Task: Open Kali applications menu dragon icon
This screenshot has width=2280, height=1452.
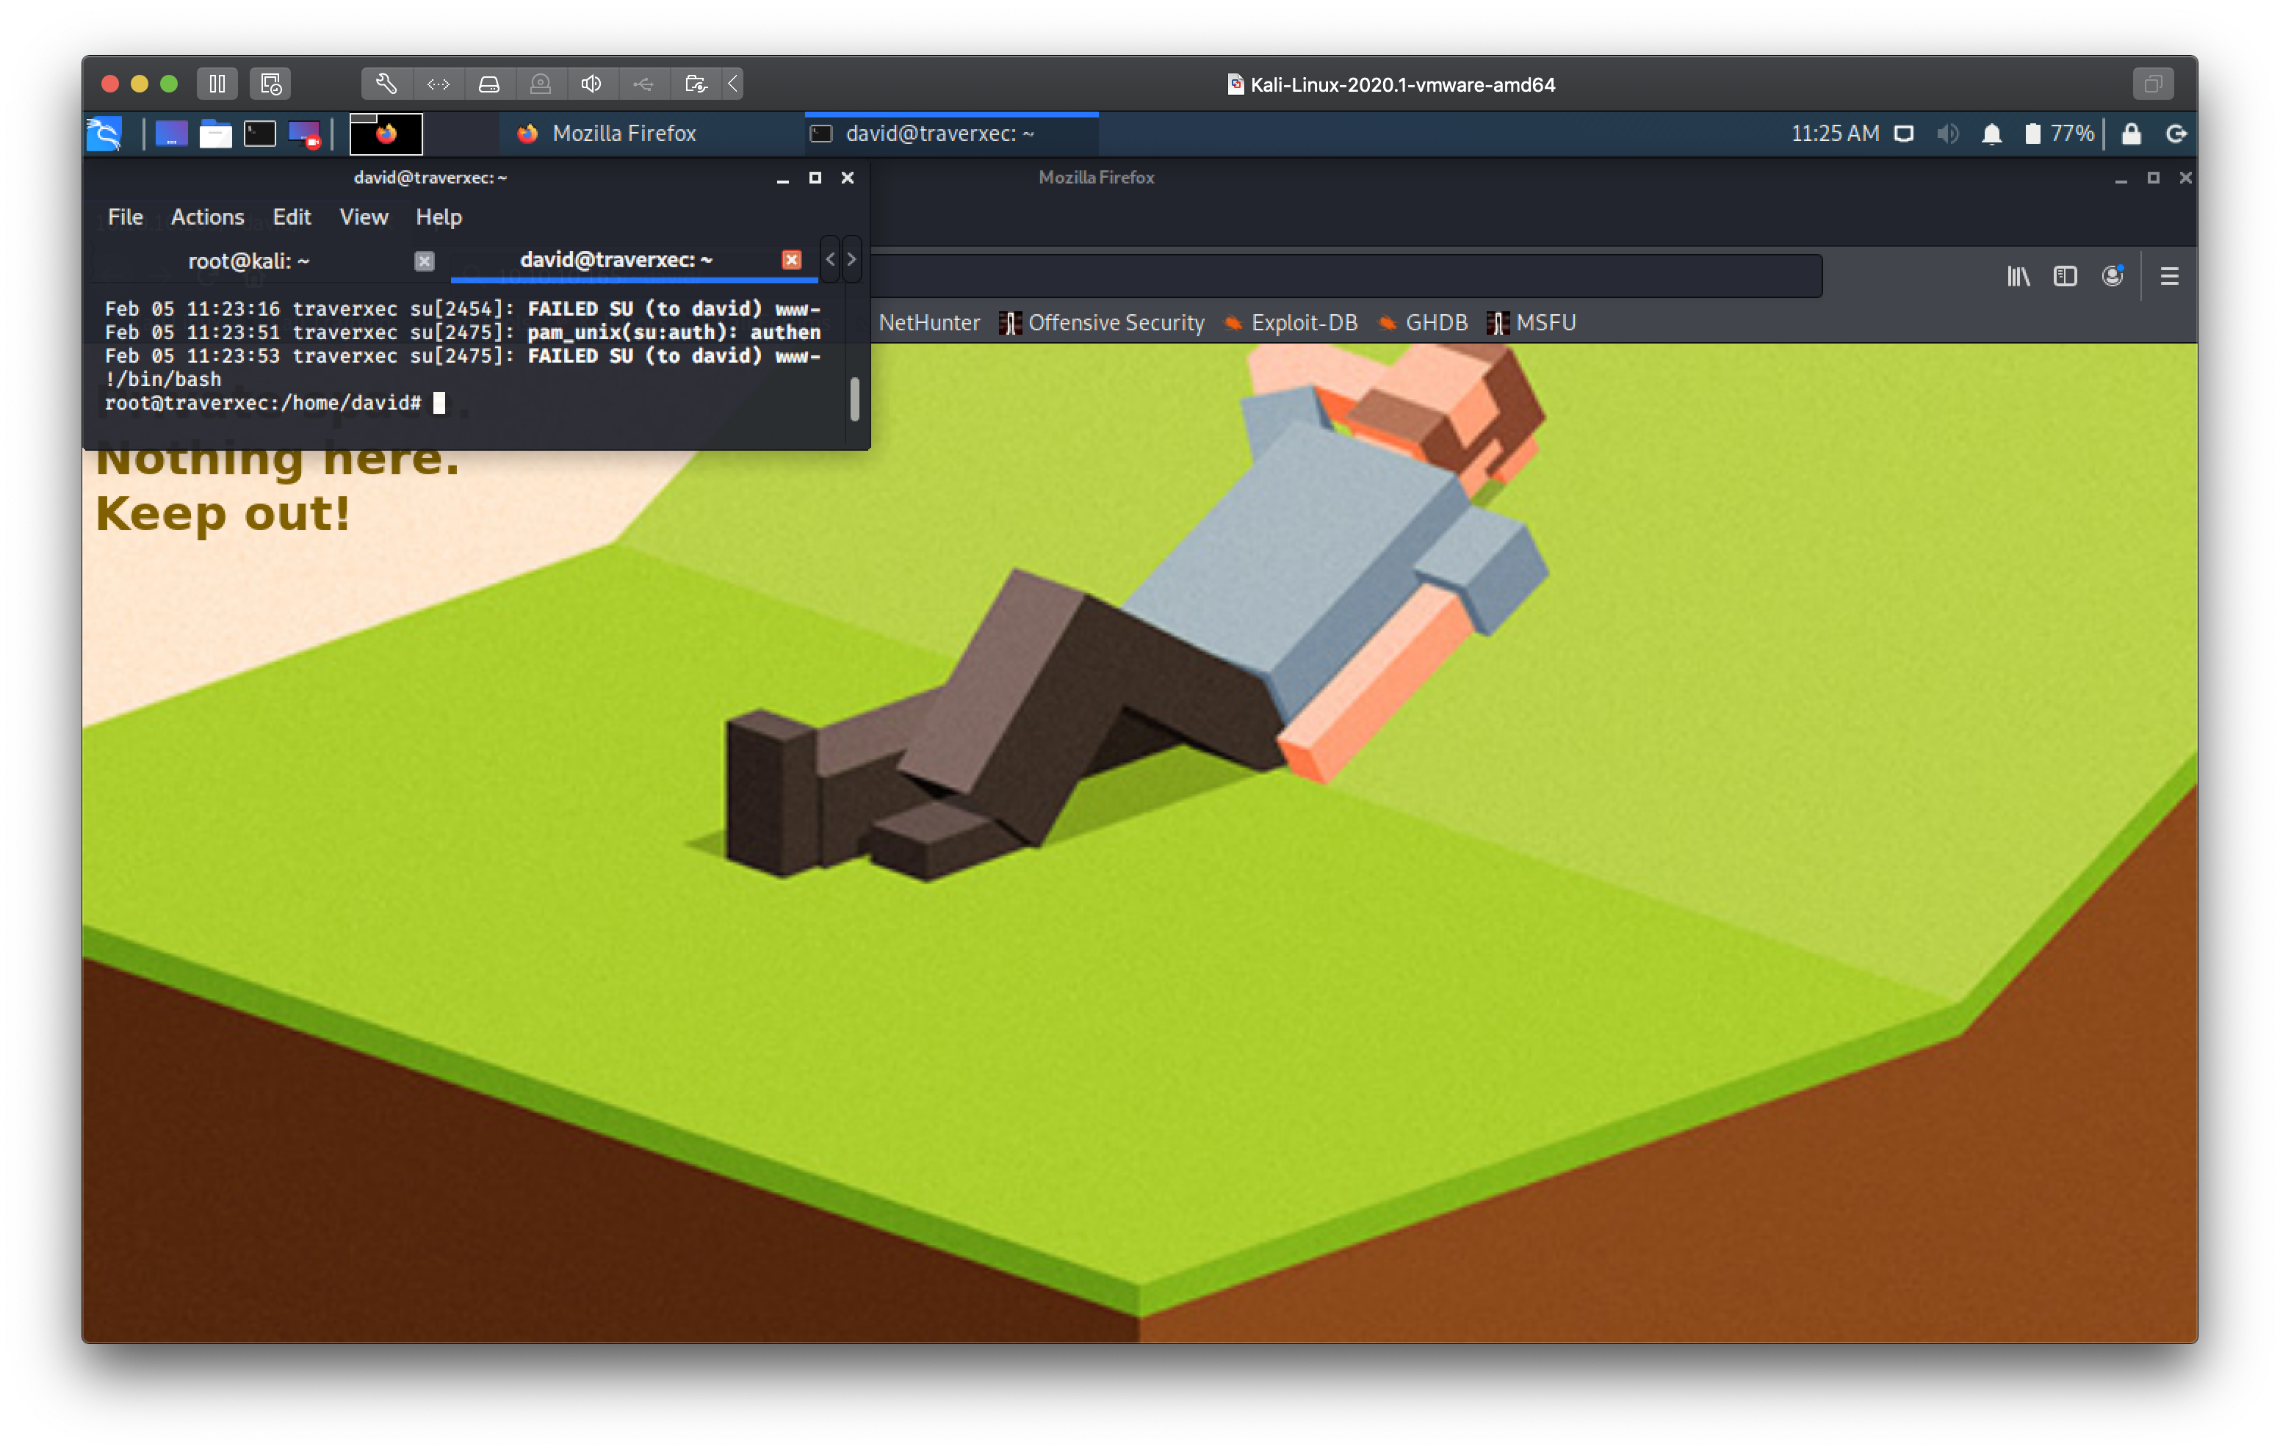Action: click(x=105, y=134)
